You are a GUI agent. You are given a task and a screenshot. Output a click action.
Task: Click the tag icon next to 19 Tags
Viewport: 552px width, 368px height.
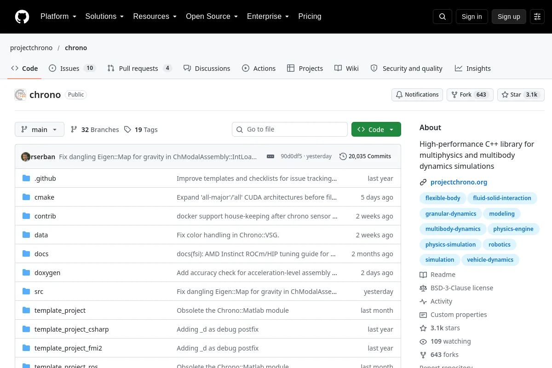pyautogui.click(x=128, y=130)
